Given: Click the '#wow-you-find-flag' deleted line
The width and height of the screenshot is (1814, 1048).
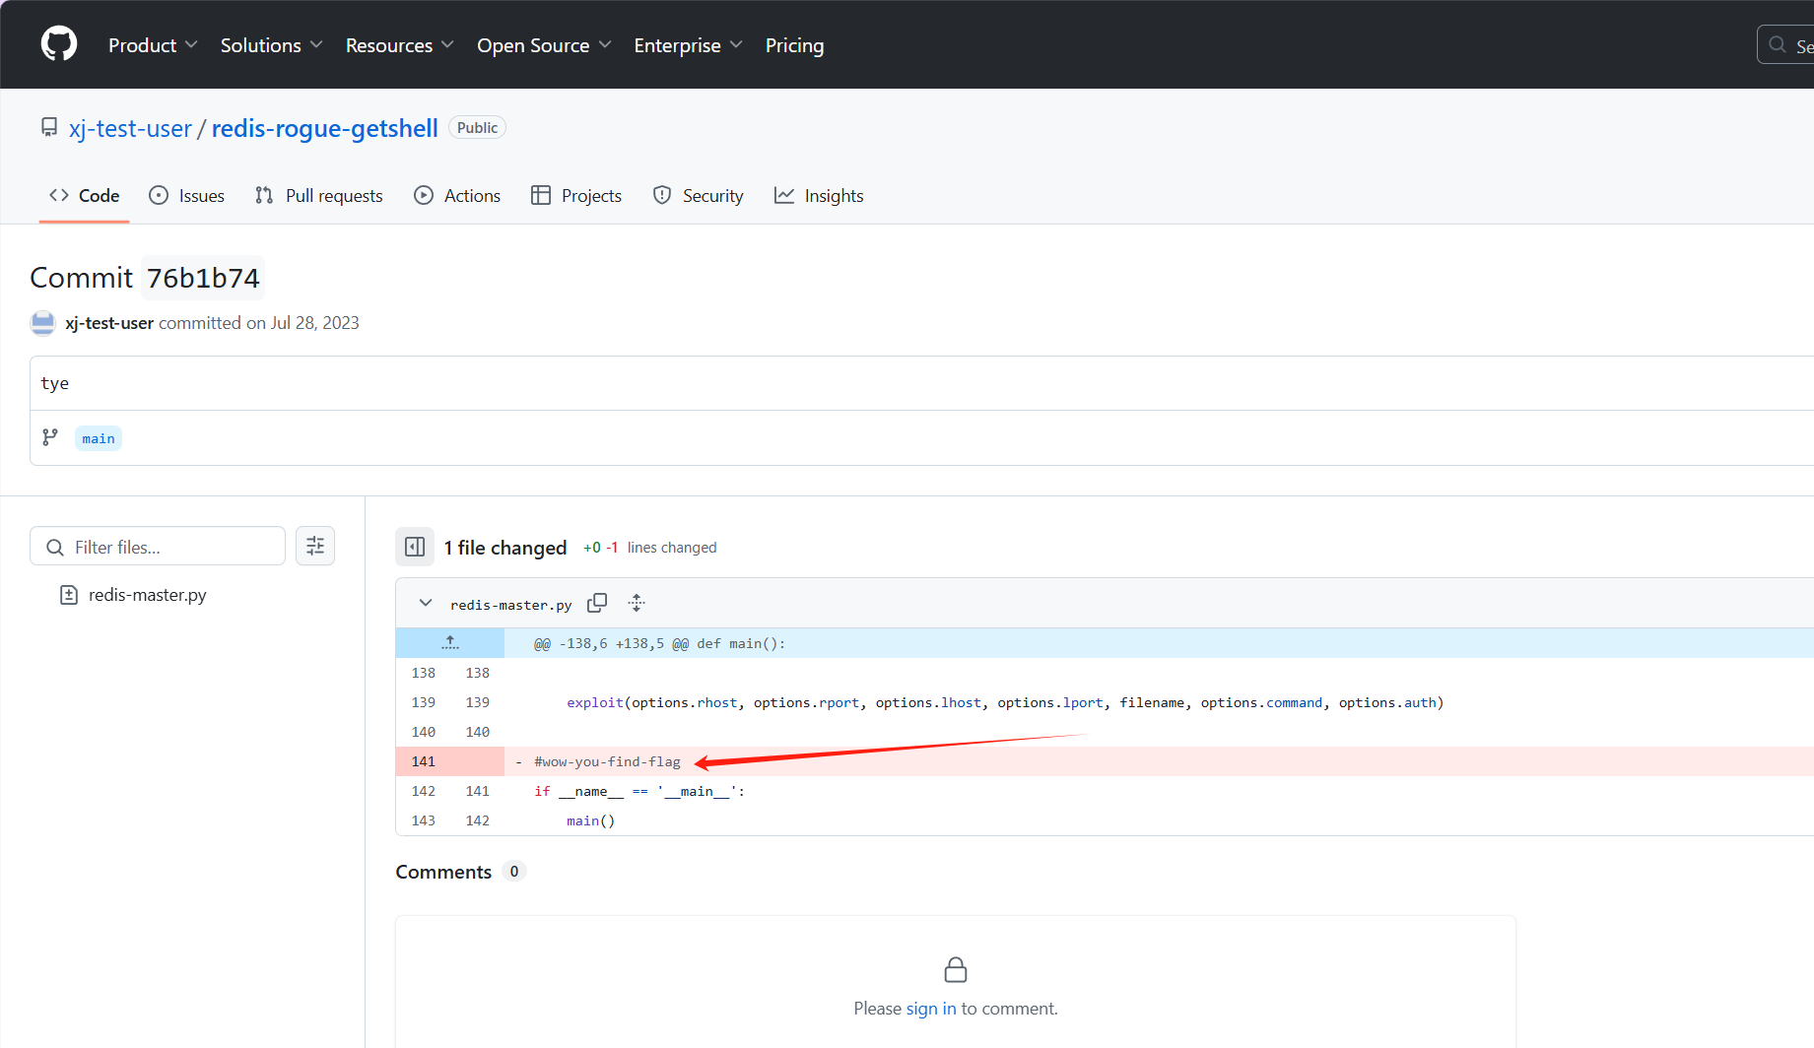Looking at the screenshot, I should [607, 761].
